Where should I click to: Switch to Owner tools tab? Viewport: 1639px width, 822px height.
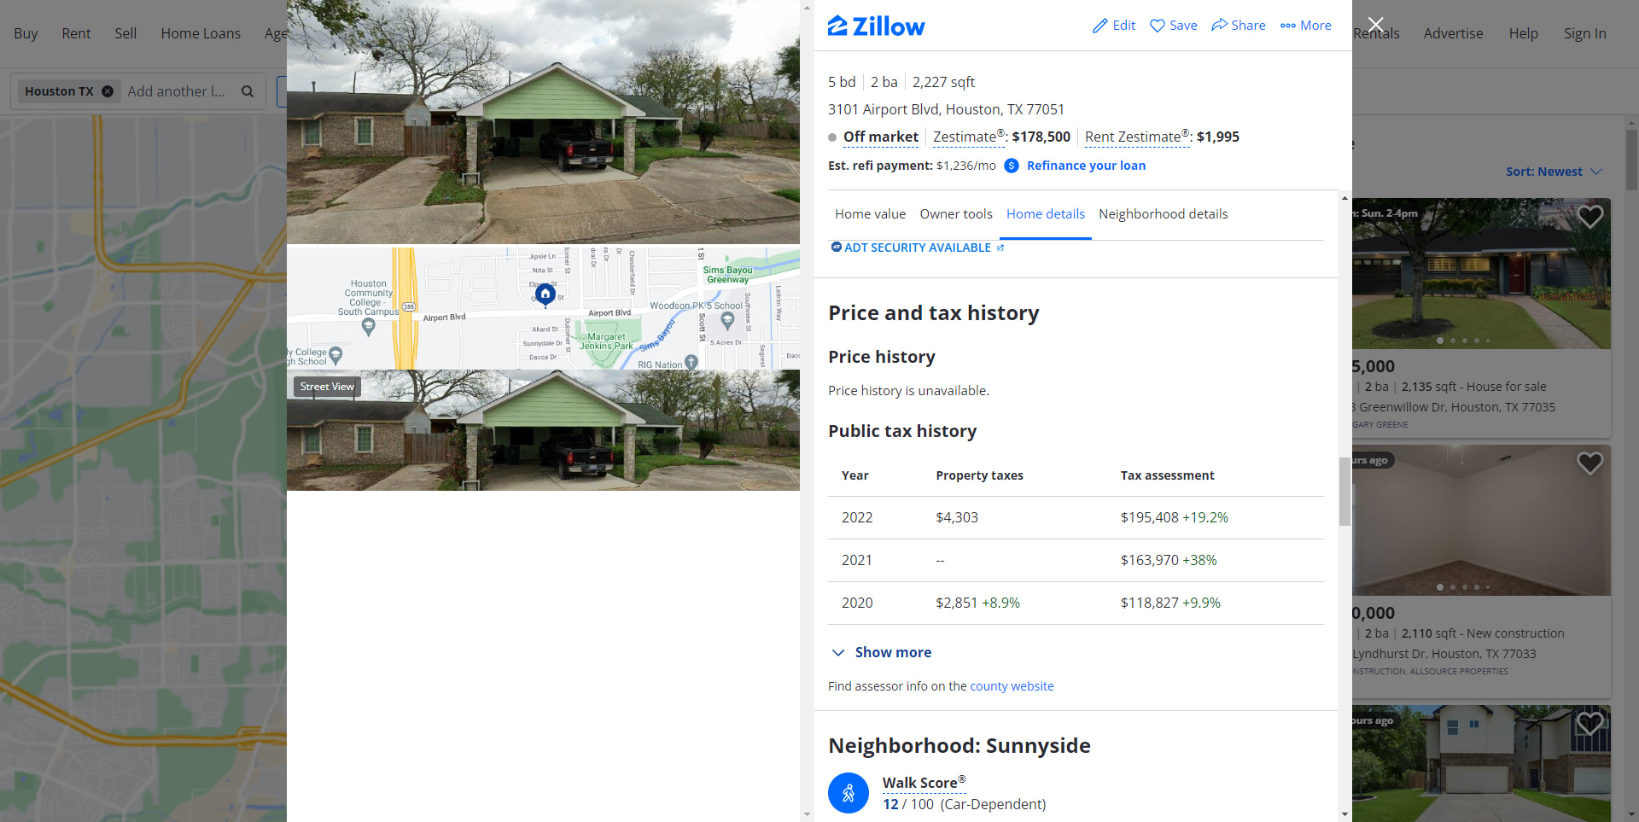click(x=956, y=214)
